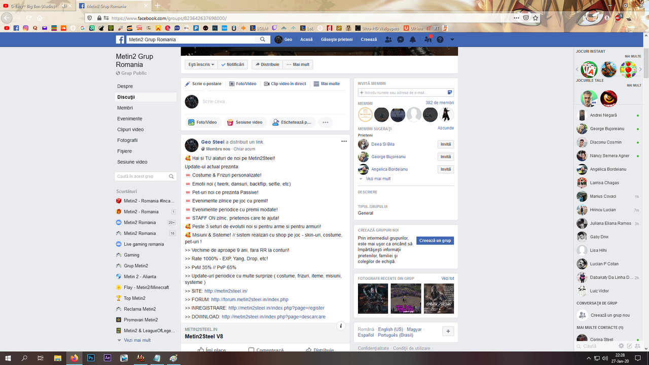This screenshot has width=649, height=365.
Task: Open the chat settings gear icon
Action: click(x=621, y=346)
